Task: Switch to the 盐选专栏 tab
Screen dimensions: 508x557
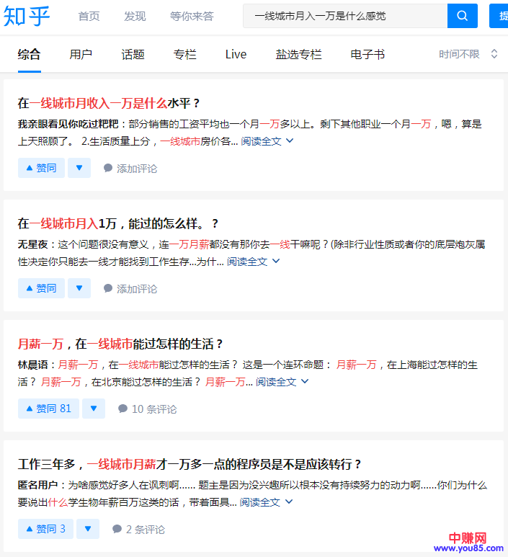Action: point(298,54)
